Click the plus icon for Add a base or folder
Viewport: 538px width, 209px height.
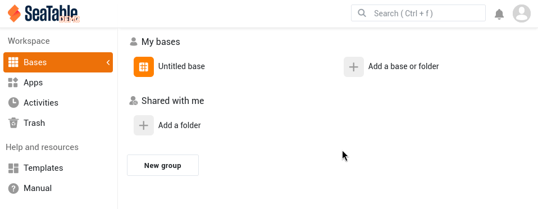click(354, 67)
